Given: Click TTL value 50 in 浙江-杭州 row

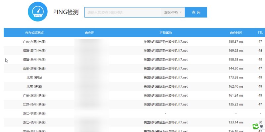Looking at the screenshot, I should [260, 122].
